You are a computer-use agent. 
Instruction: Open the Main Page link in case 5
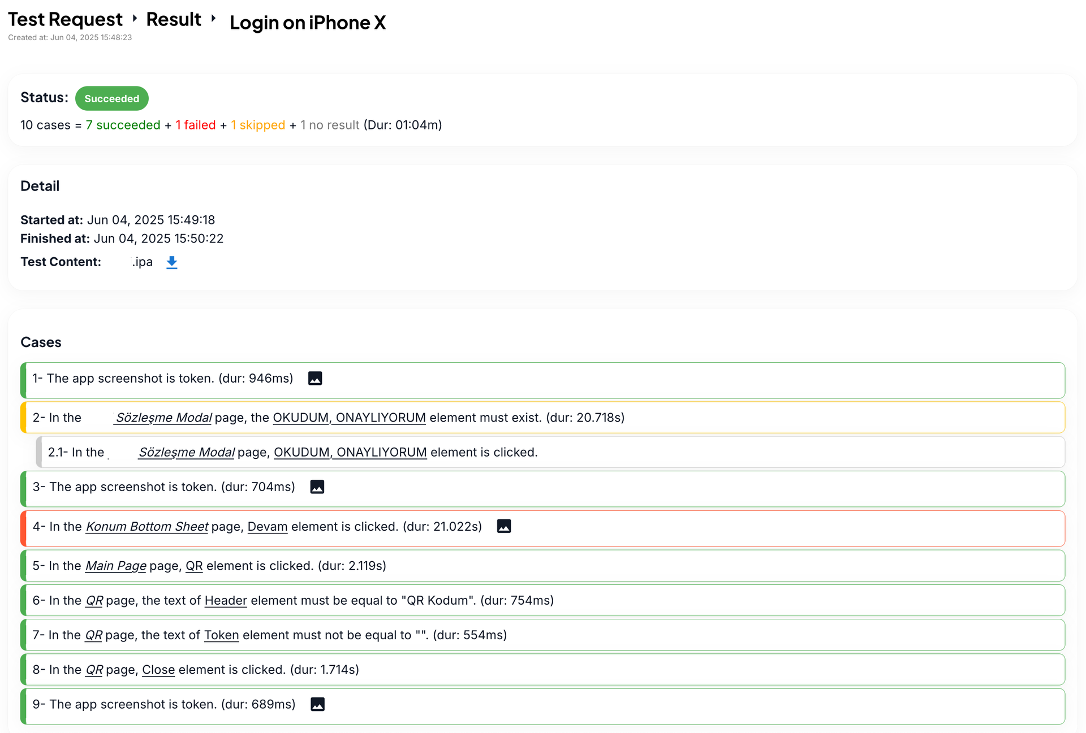[x=115, y=566]
